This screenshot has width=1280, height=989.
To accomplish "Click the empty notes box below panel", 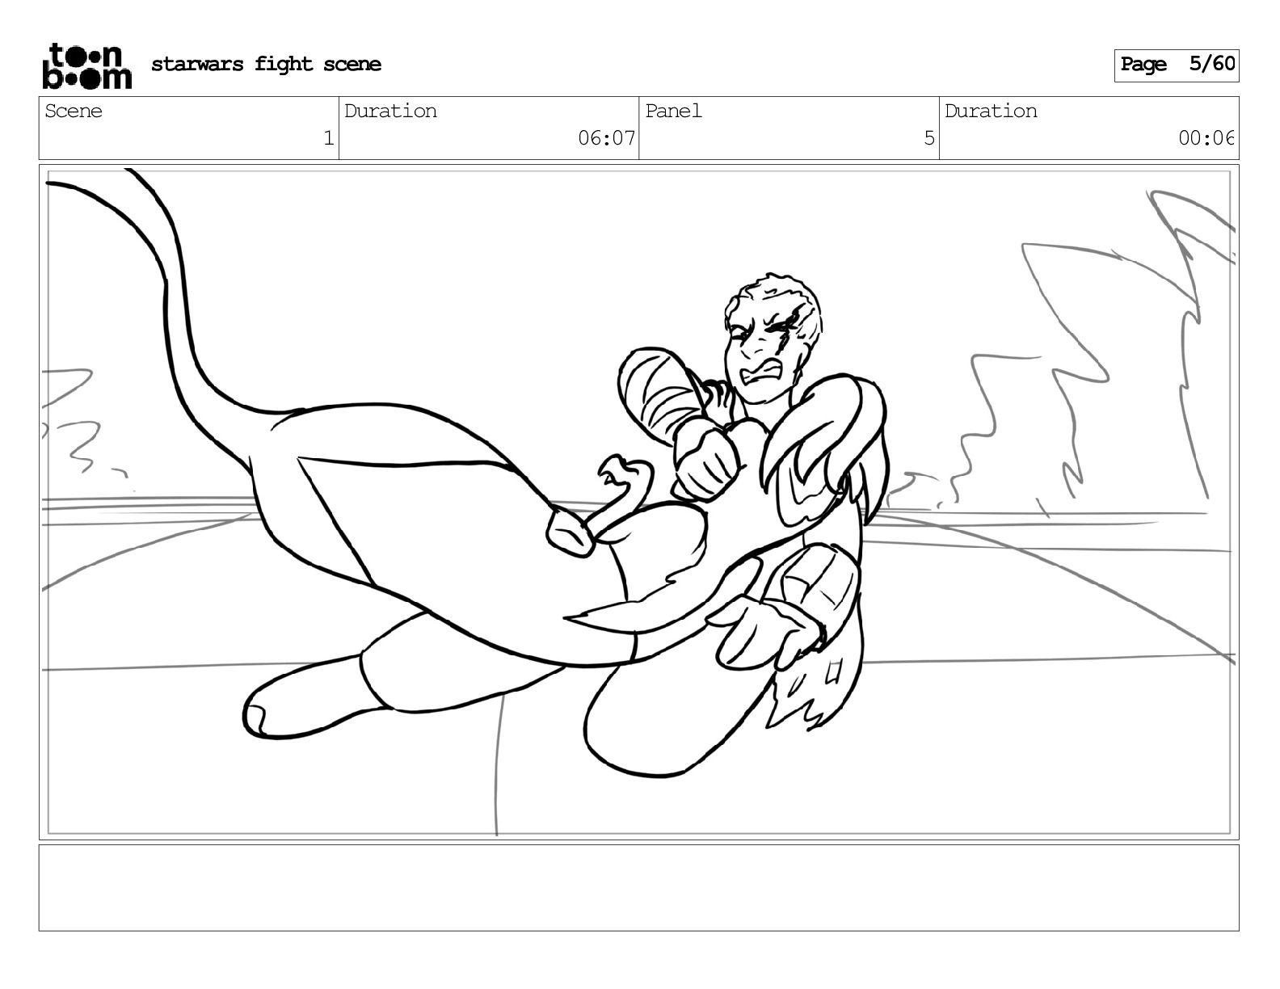I will click(638, 887).
